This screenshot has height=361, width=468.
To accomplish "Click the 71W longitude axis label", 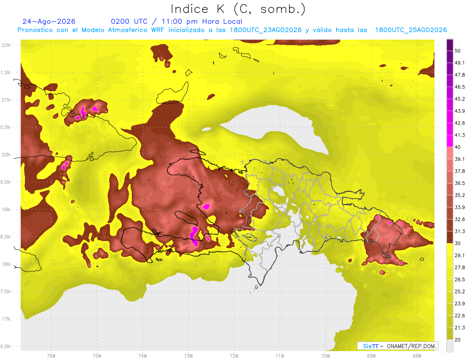I will coord(280,356).
